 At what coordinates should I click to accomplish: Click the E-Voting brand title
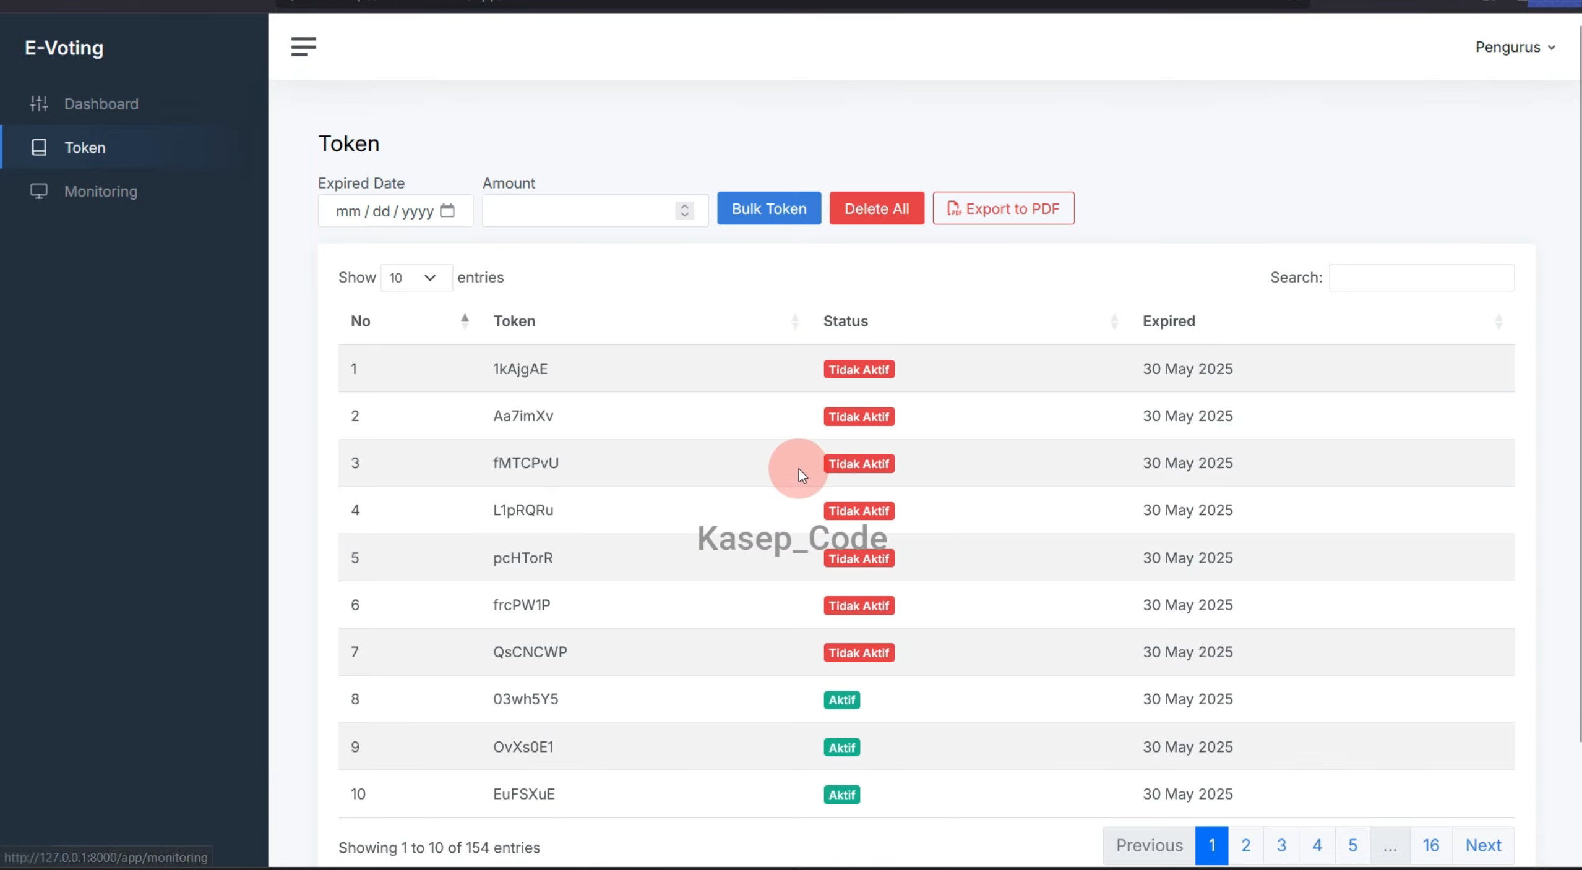pos(64,48)
